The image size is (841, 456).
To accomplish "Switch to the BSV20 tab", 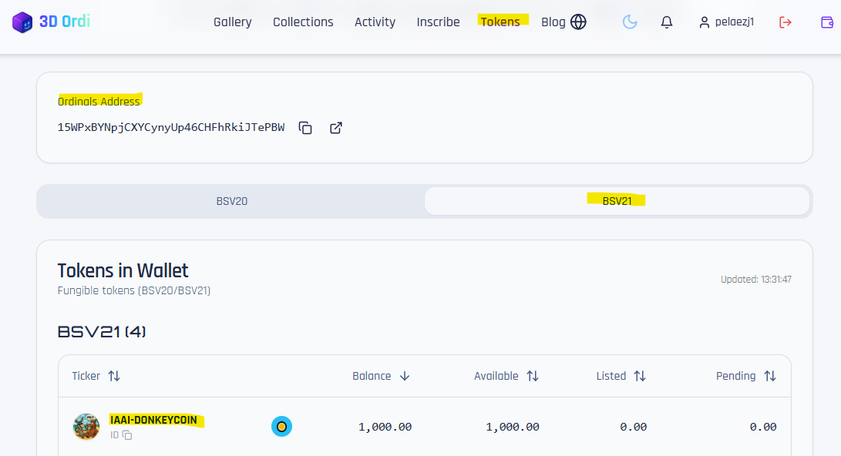I will point(232,201).
